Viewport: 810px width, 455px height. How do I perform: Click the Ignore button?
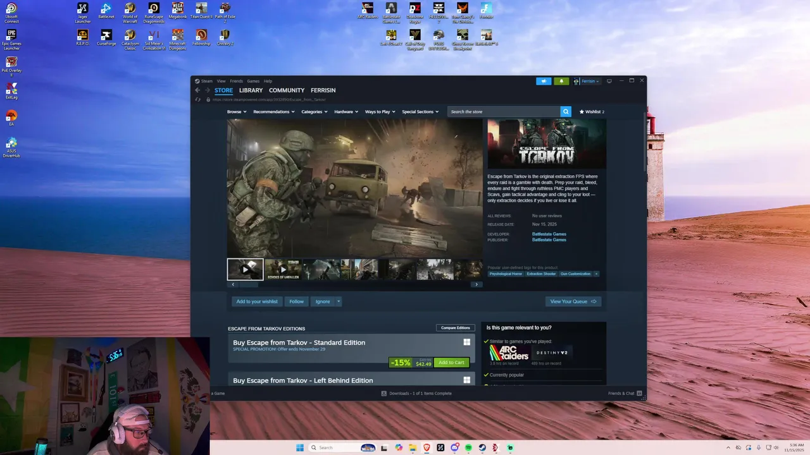click(323, 301)
